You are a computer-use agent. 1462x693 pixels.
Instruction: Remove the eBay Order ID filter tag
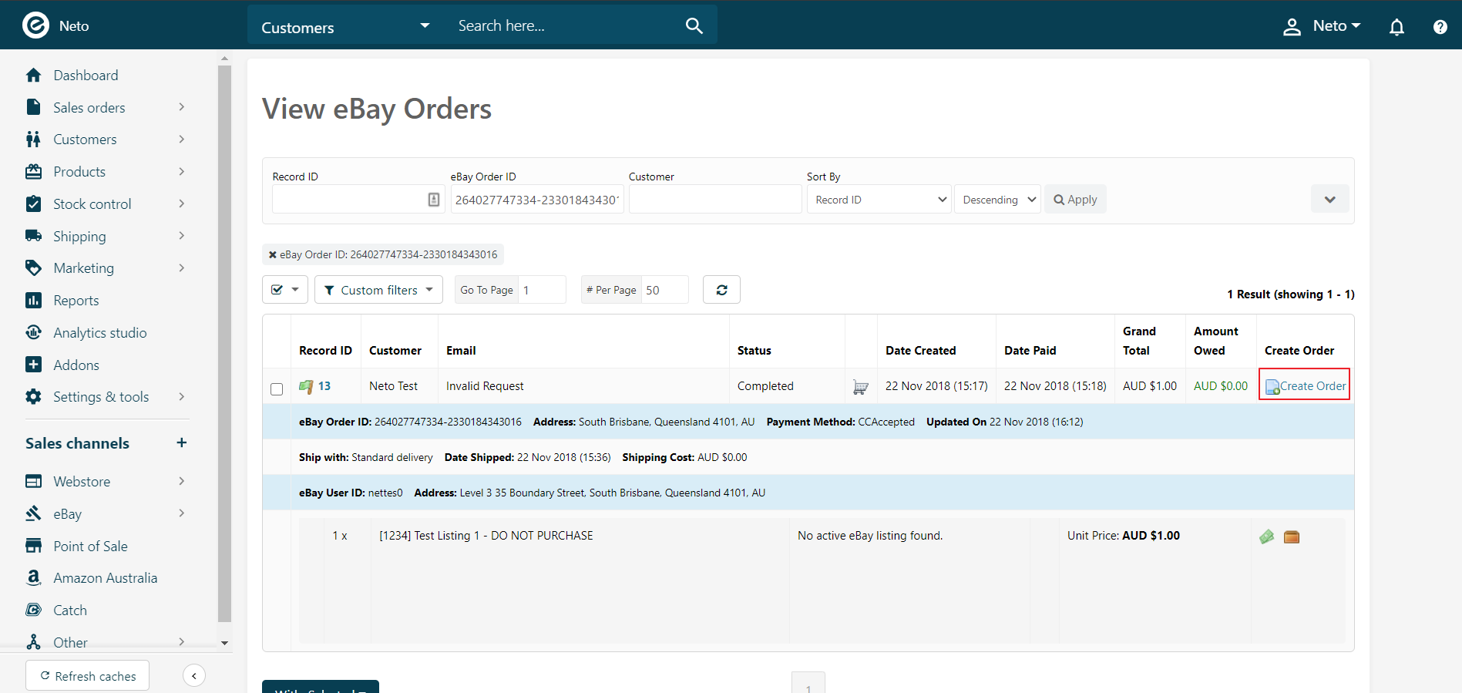[x=272, y=254]
